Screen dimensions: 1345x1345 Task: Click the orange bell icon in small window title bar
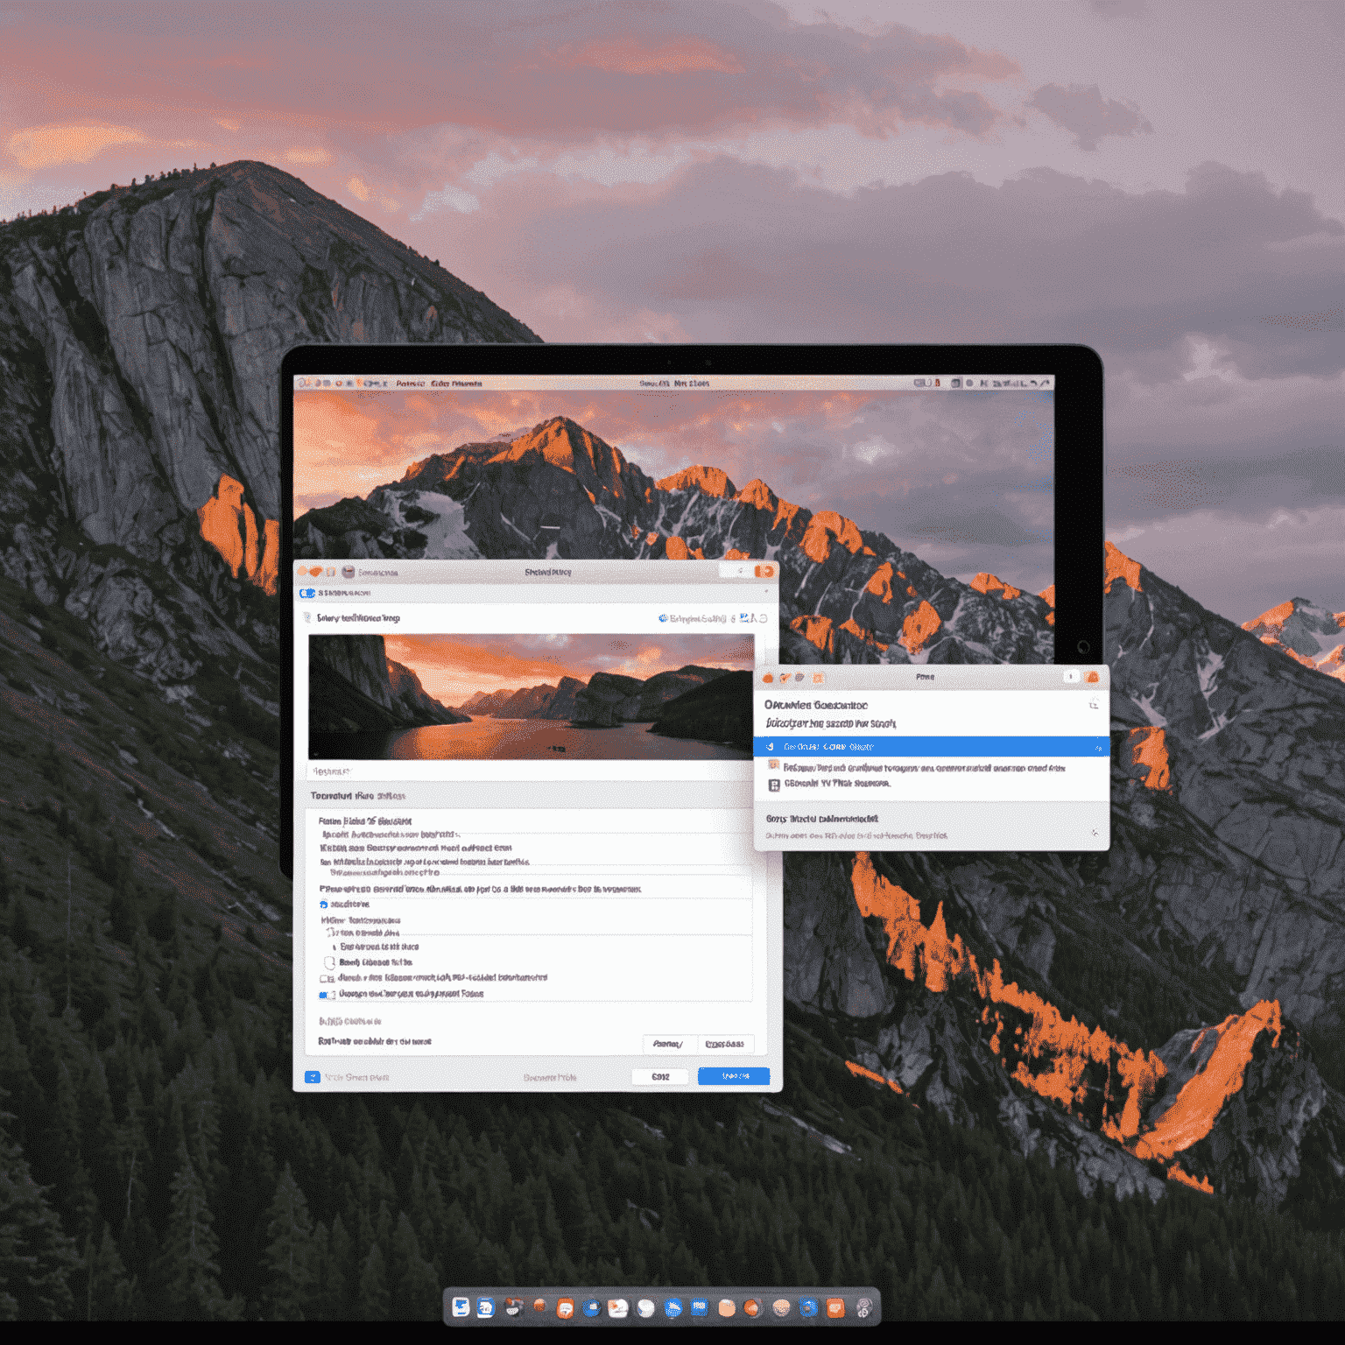(1092, 677)
